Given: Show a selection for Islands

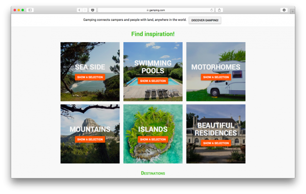Looking at the screenshot, I should click(x=153, y=139).
